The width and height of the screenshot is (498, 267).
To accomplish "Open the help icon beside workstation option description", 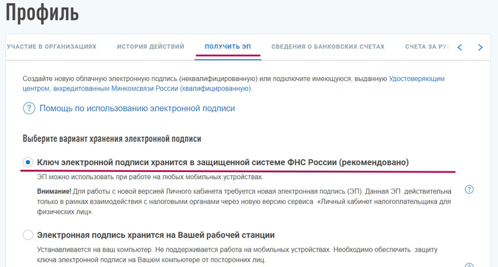I will (469, 265).
